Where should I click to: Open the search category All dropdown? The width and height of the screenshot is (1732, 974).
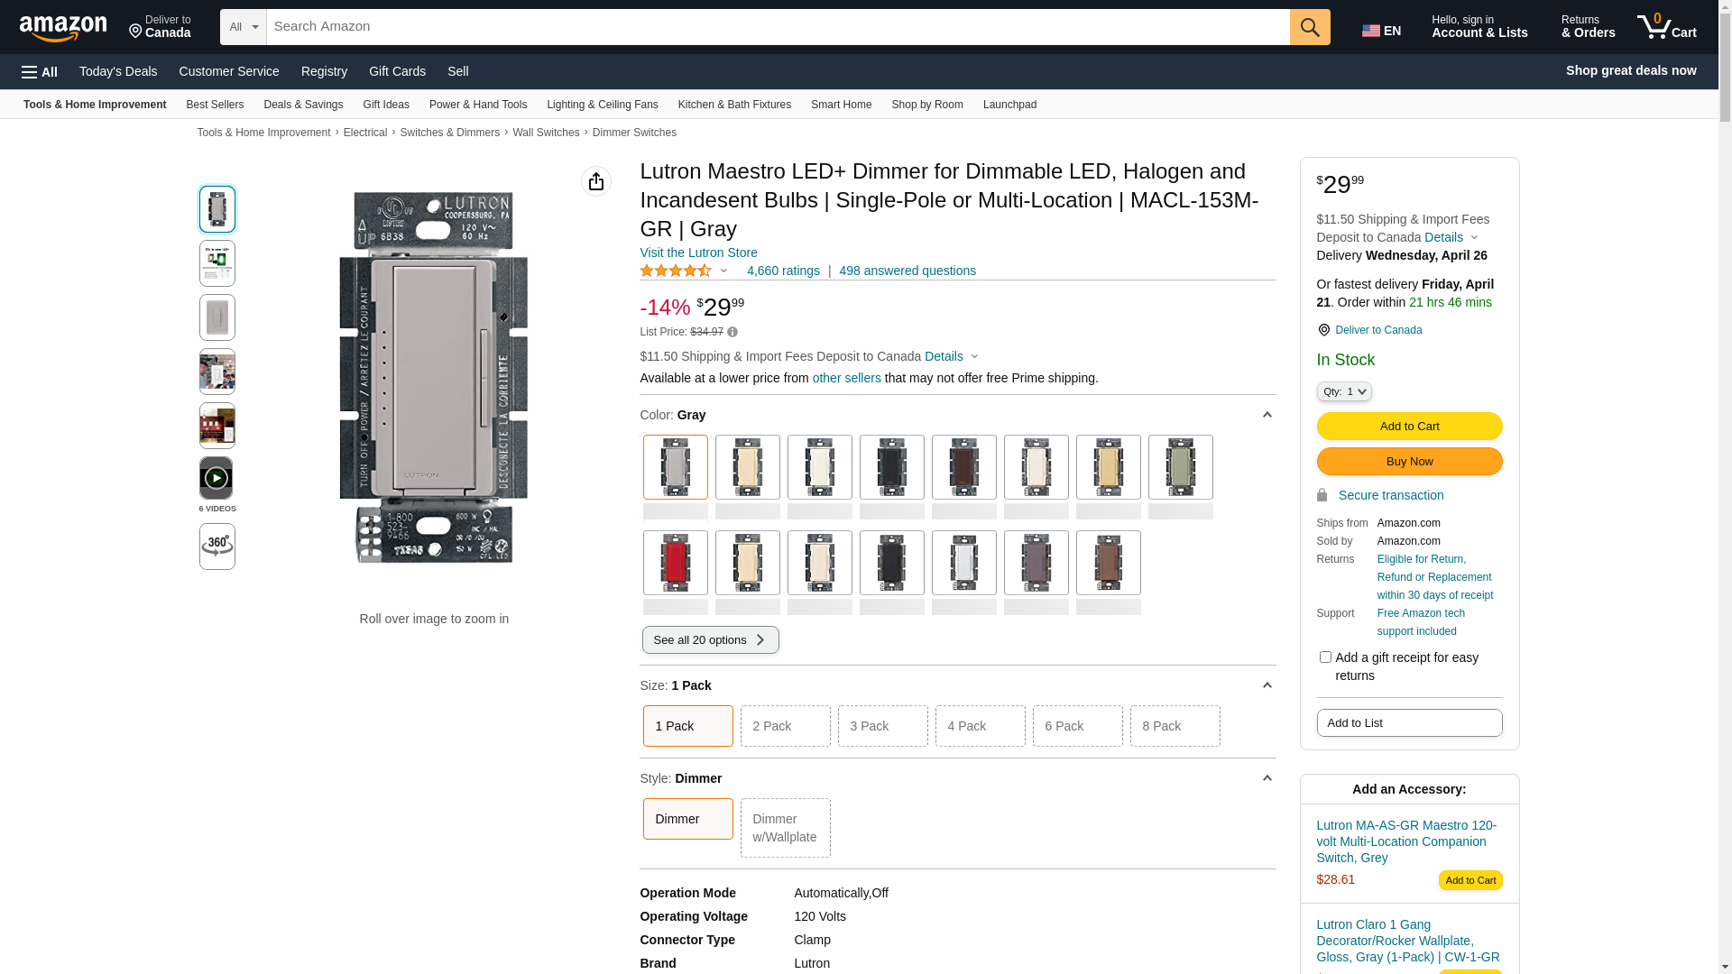click(x=243, y=27)
